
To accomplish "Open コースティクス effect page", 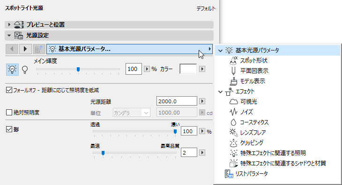I will 254,122.
